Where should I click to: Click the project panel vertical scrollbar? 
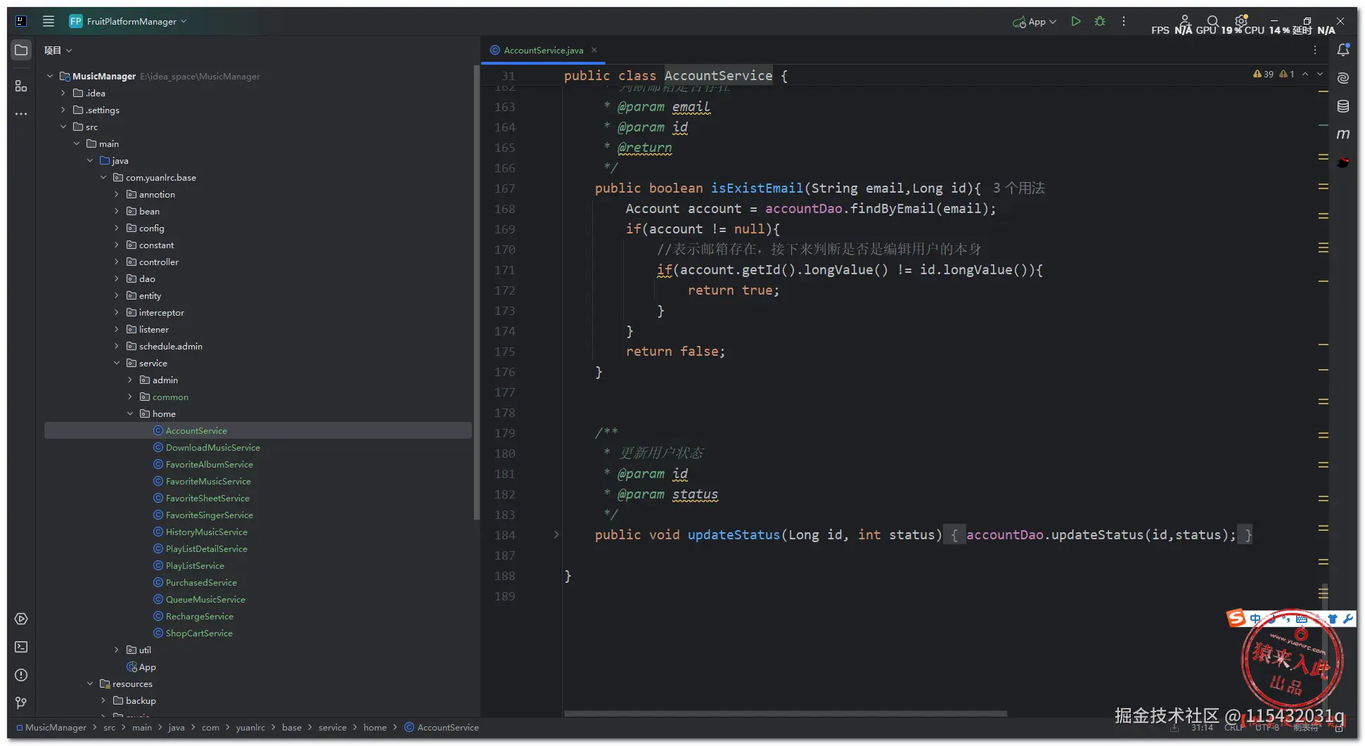[x=477, y=292]
